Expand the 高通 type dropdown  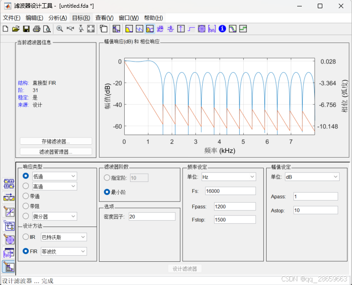pyautogui.click(x=54, y=186)
